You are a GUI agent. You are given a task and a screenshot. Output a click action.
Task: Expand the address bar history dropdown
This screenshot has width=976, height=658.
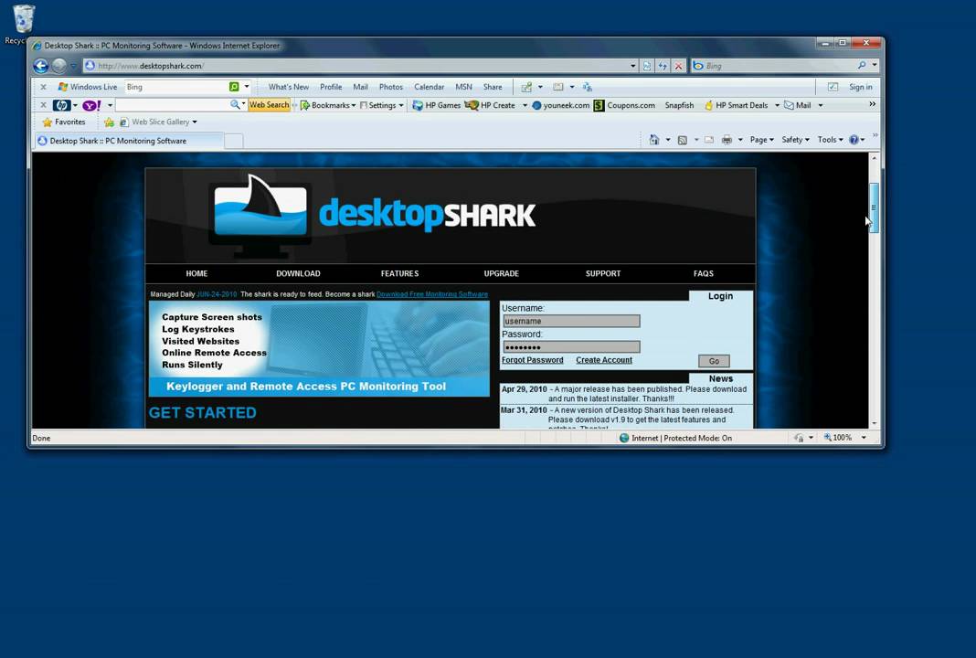(633, 66)
